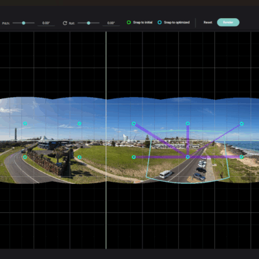Click the Render button
259x259 pixels.
click(228, 23)
